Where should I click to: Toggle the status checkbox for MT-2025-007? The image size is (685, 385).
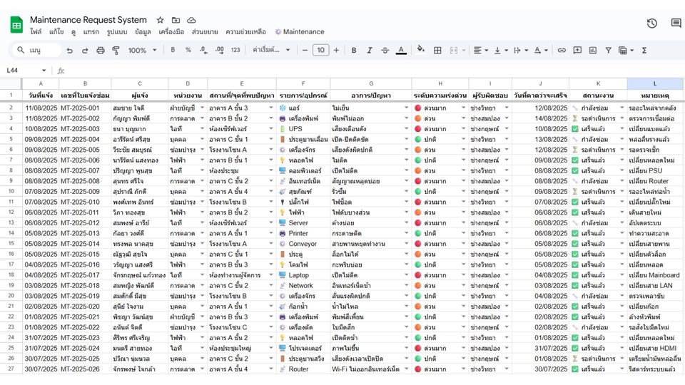[575, 170]
